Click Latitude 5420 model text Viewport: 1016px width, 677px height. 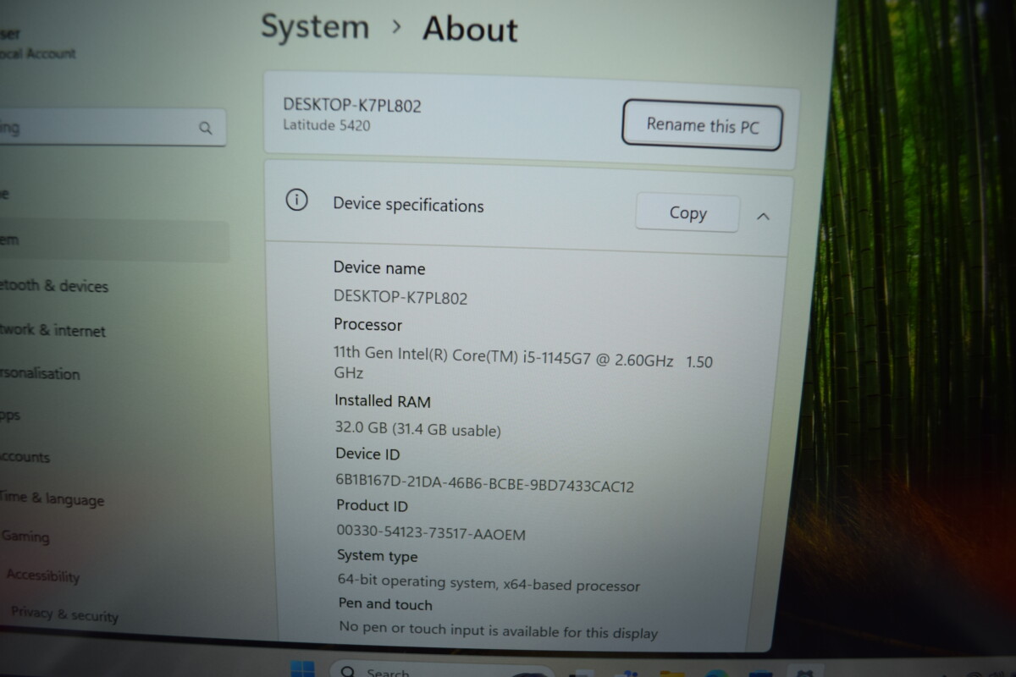[327, 125]
